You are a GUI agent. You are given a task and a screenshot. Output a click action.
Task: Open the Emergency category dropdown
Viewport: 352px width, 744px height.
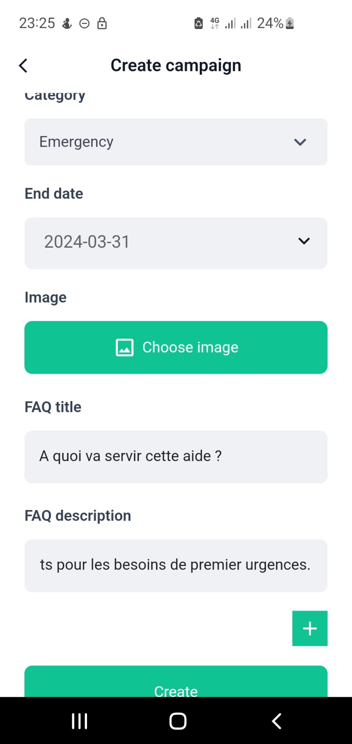(x=176, y=142)
